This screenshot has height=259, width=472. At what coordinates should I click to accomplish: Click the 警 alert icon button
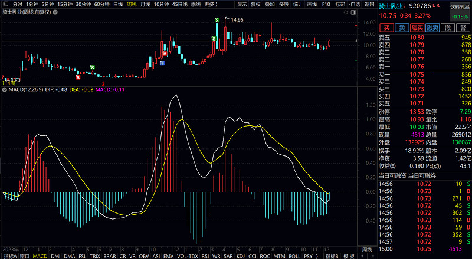463,27
